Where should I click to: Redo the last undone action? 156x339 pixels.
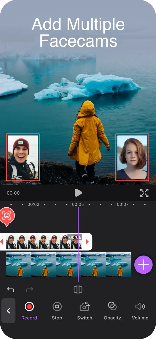point(30,289)
